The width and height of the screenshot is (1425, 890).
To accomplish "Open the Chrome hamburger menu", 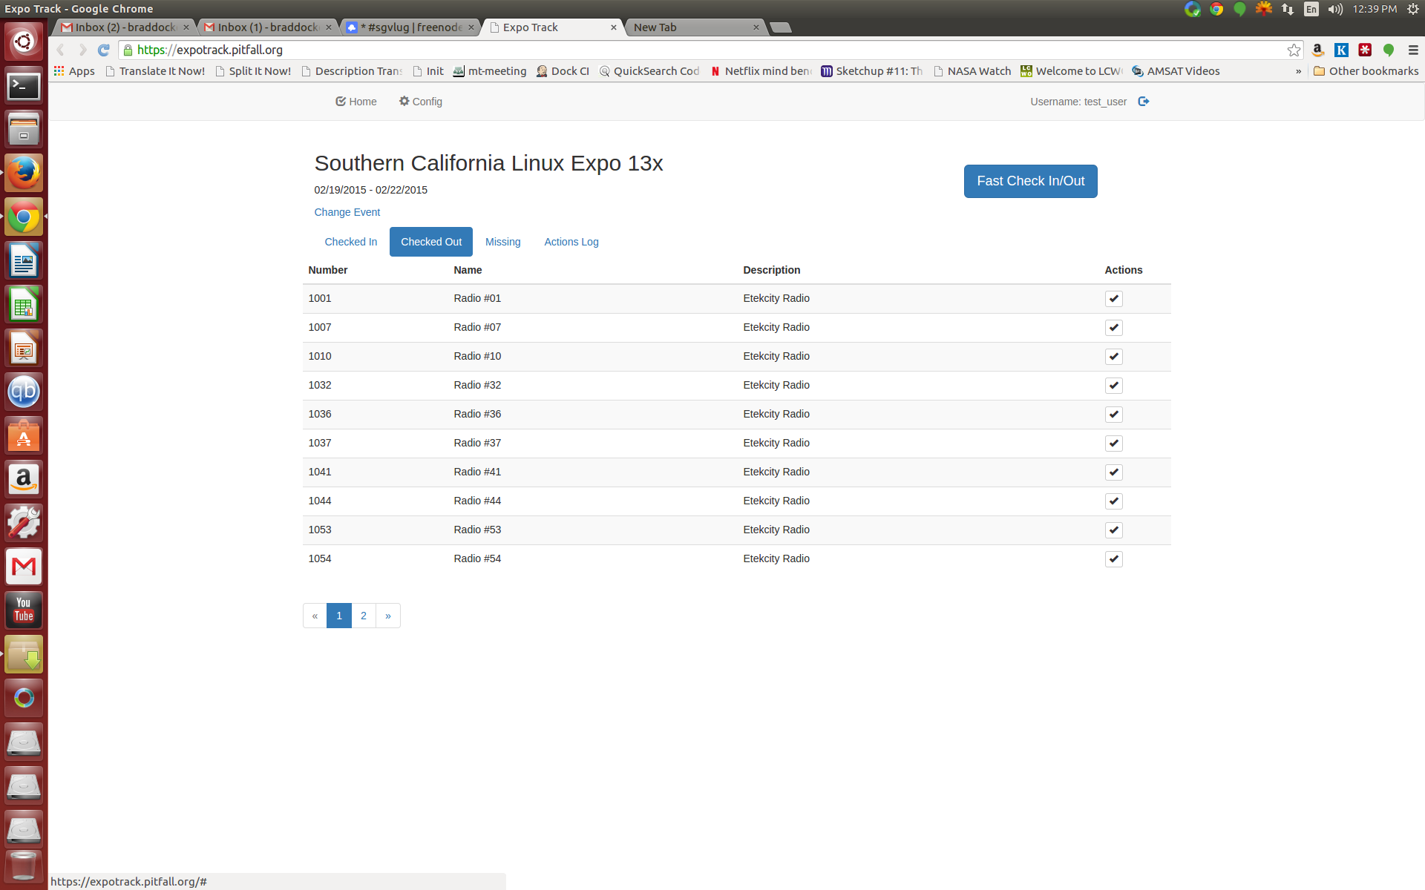I will [1413, 50].
